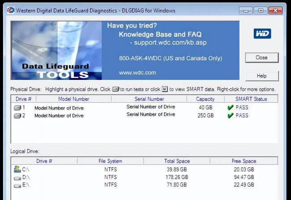Viewport: 291px width, 200px height.
Task: Click PASS status for drive 2
Action: tap(242, 116)
